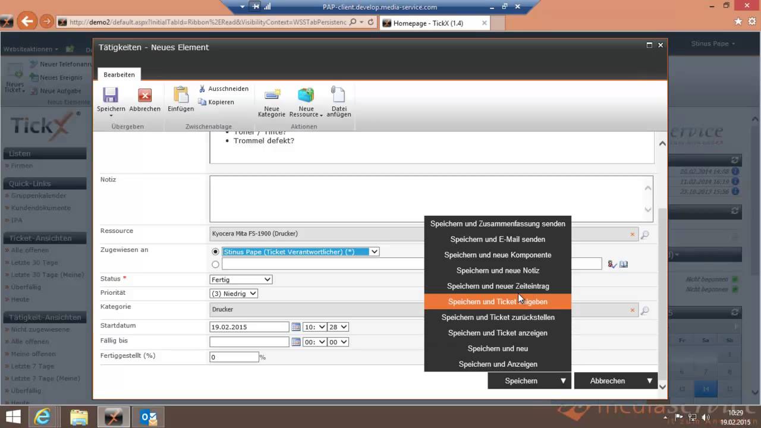
Task: Click the Notiz text area
Action: click(x=432, y=199)
